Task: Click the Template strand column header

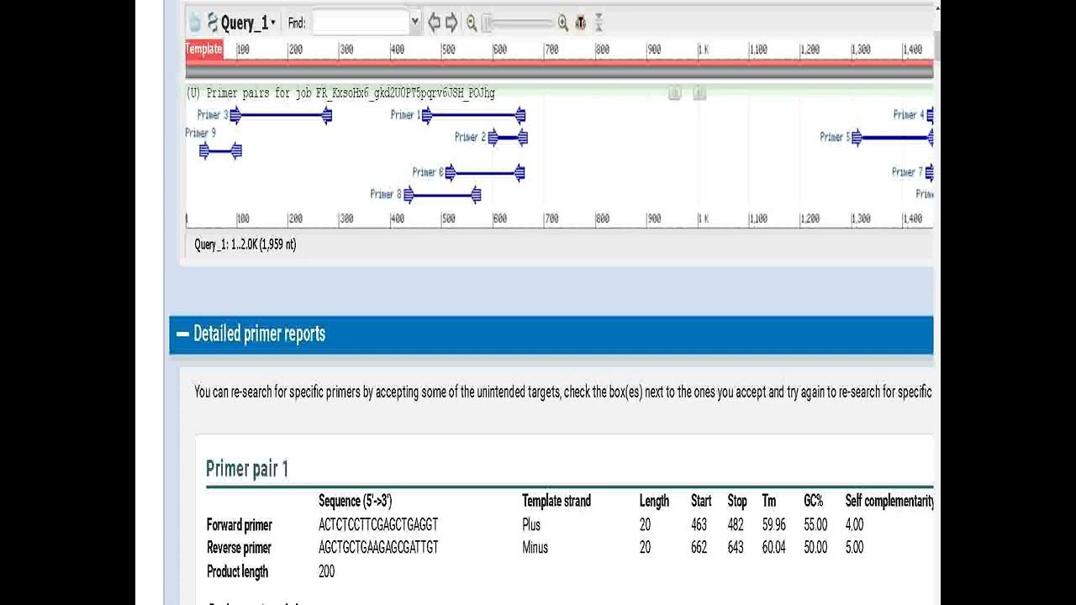Action: 556,501
